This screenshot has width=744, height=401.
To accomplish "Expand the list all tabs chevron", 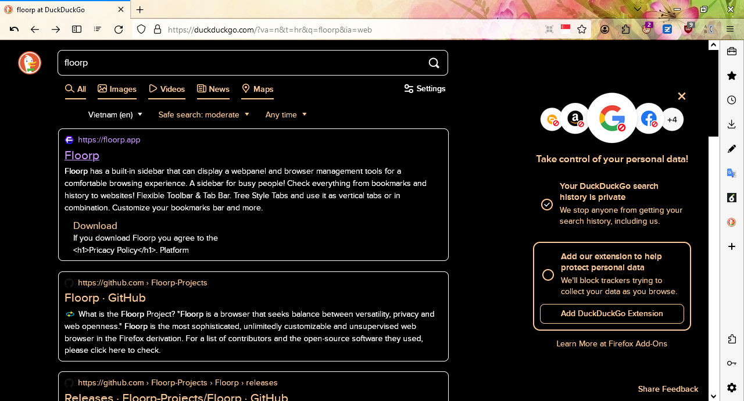I will pos(638,9).
